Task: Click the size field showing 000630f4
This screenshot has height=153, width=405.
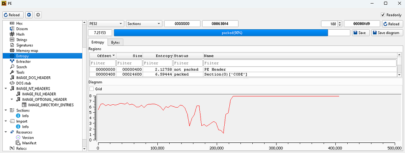Action: [x=220, y=24]
